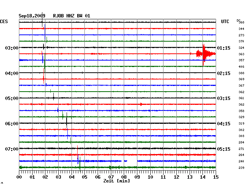246x187 pixels.
Task: Select minute tick label '10' on the Zeit axis
Action: point(150,177)
